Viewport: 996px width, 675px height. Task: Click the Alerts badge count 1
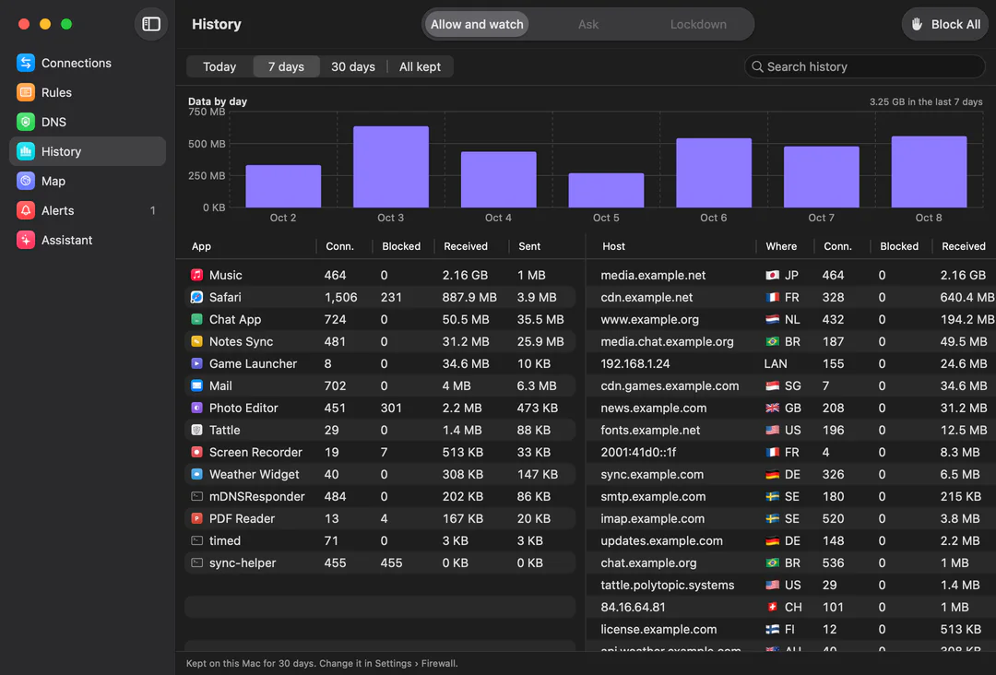[x=152, y=210]
